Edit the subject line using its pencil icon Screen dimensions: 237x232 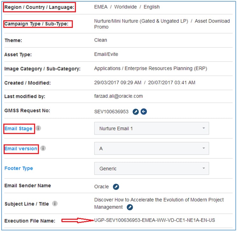(129, 207)
